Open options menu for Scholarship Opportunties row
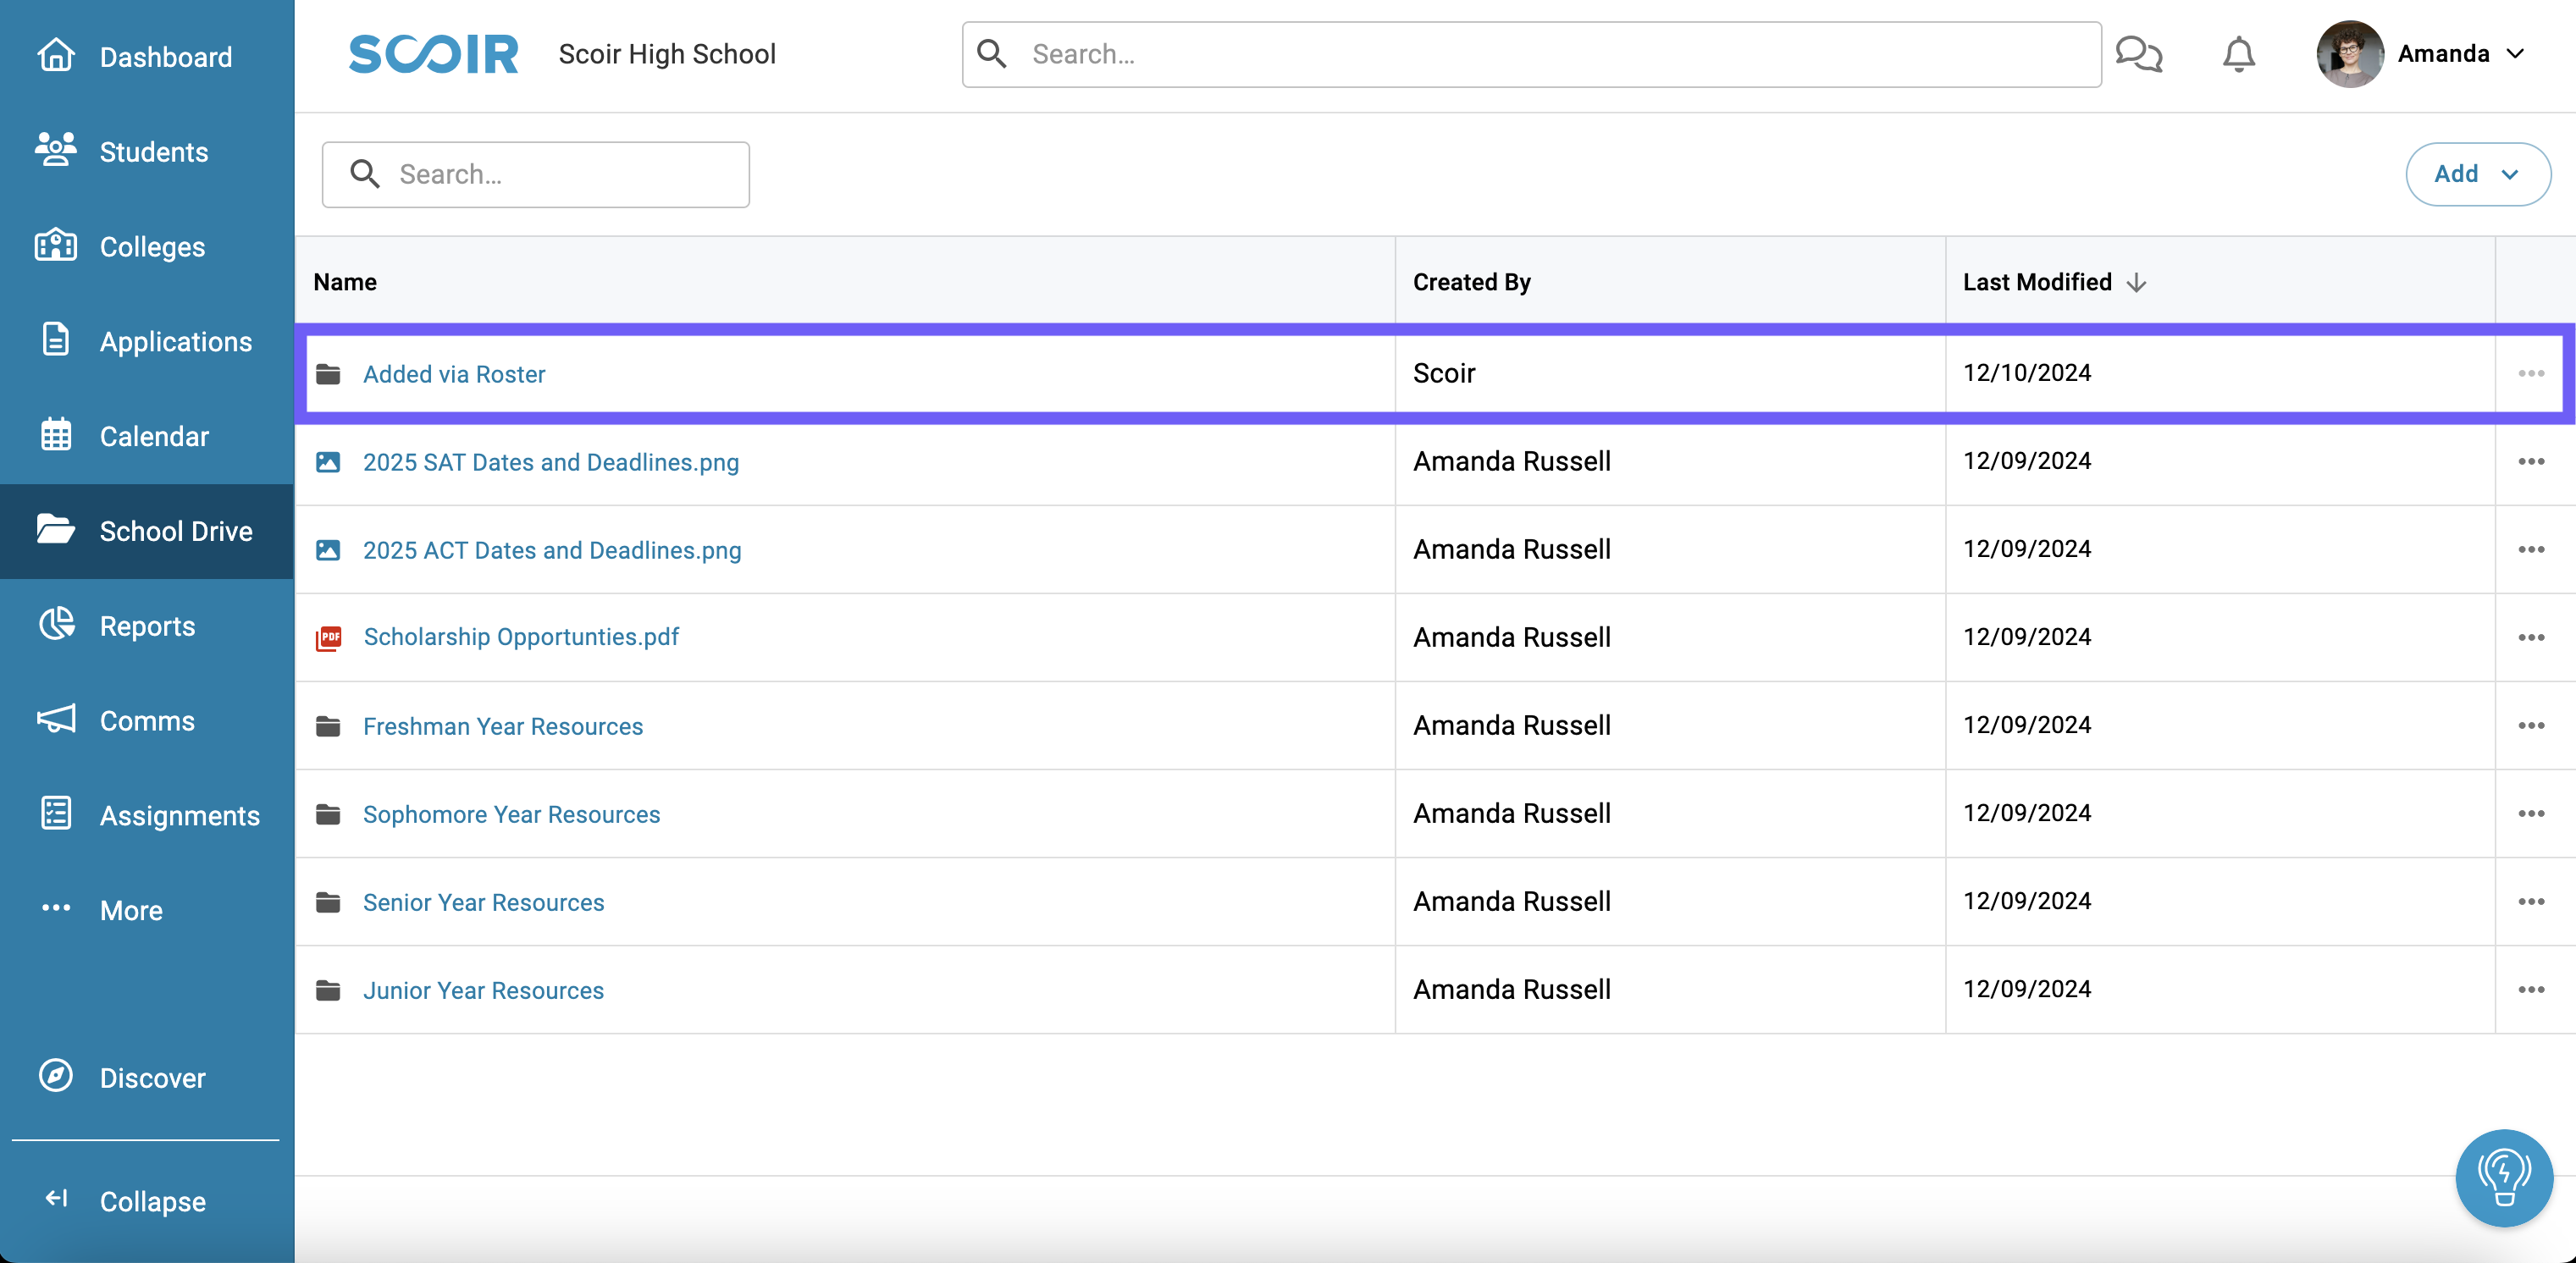 point(2531,637)
